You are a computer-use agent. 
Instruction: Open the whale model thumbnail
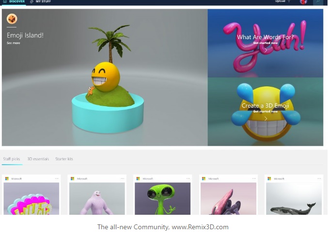click(294, 198)
